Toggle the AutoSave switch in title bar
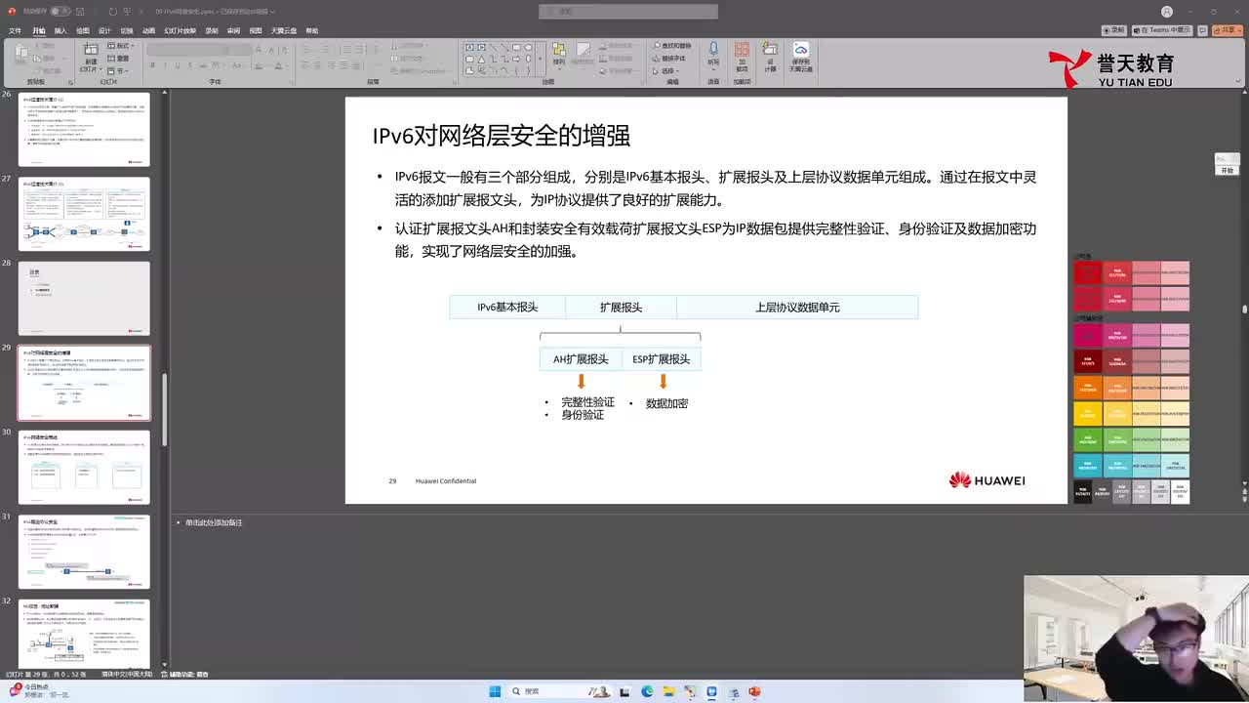The image size is (1249, 703). click(60, 11)
